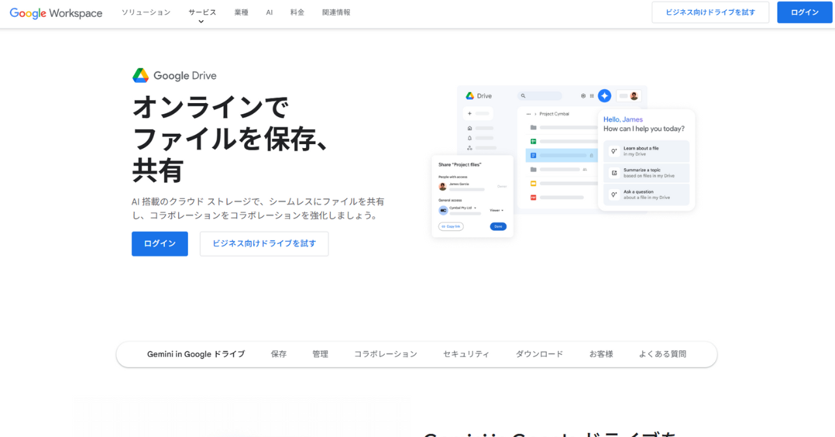Open the ソリューション menu in the header

tap(145, 12)
